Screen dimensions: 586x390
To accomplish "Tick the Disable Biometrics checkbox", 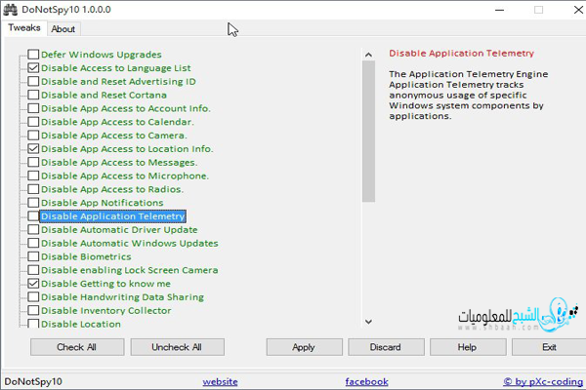I will tap(33, 256).
